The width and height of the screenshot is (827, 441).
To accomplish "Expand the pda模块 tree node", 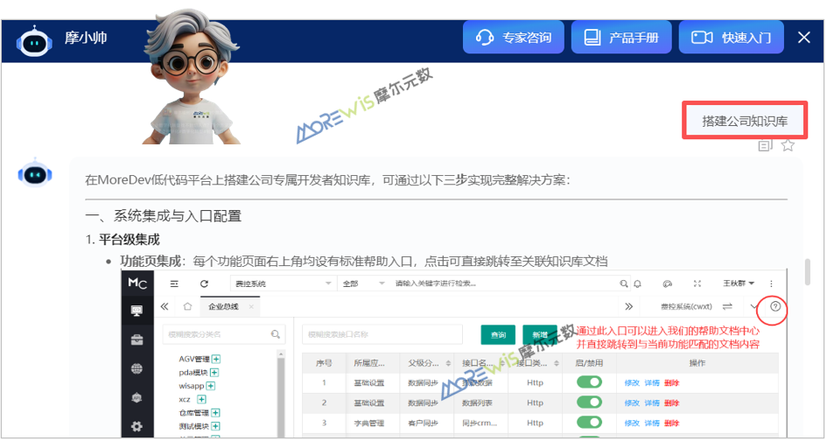I will coord(214,373).
